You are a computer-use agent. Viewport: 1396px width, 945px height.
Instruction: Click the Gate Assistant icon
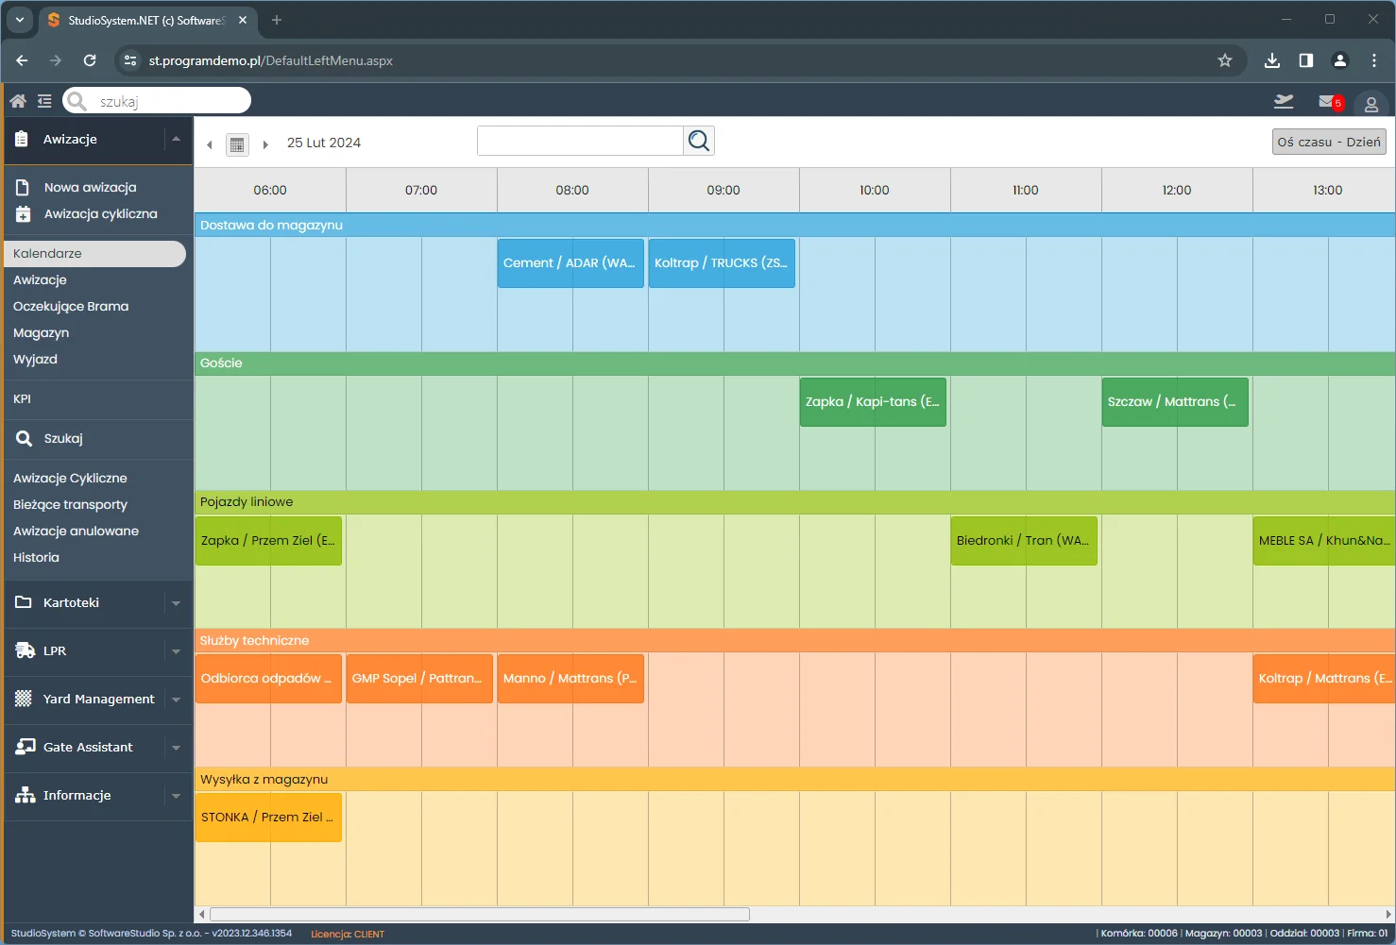pyautogui.click(x=26, y=747)
